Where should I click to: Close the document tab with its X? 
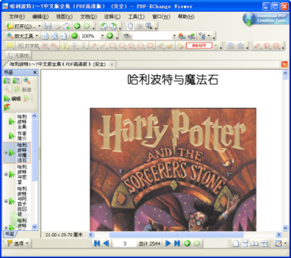[112, 65]
